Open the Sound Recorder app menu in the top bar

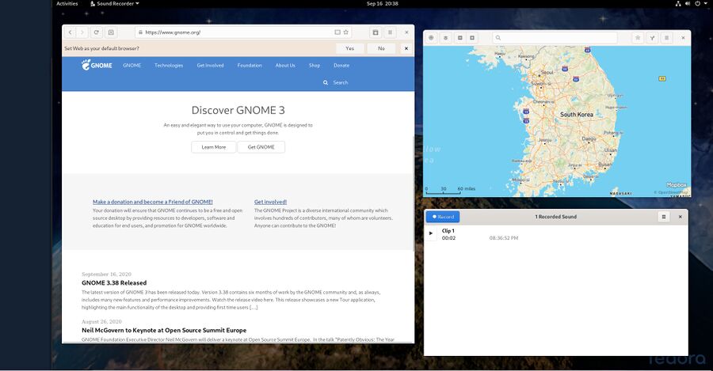pyautogui.click(x=115, y=4)
